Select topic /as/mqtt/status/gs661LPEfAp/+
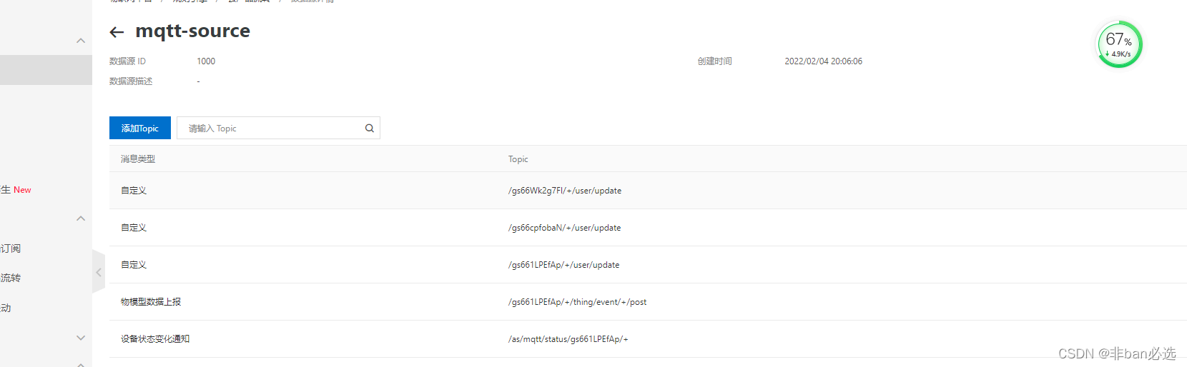The image size is (1187, 367). [x=568, y=339]
